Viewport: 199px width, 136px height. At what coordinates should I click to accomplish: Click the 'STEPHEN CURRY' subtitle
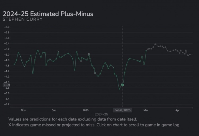23,20
